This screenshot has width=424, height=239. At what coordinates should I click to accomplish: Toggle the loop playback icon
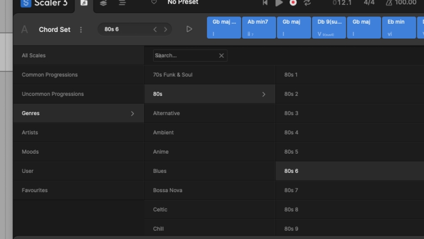click(307, 3)
